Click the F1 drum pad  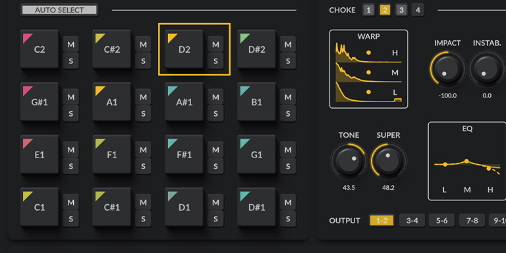111,154
